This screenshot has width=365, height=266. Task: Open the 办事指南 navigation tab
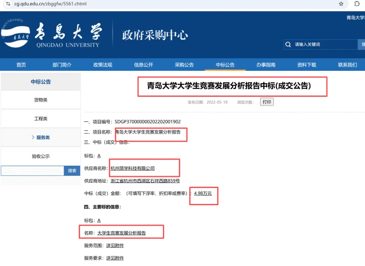[266, 65]
